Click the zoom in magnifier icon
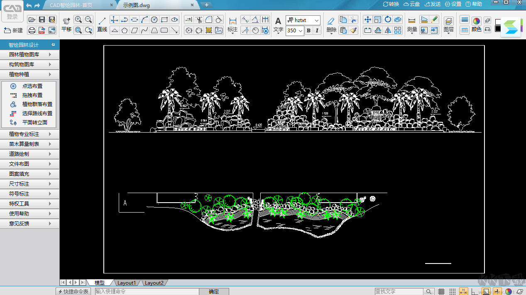 78,19
